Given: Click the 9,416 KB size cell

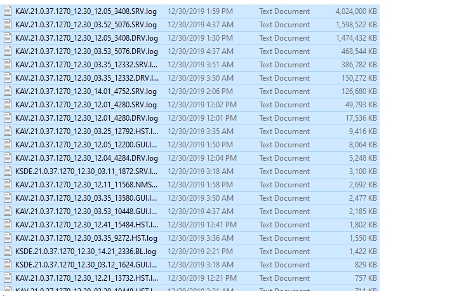Looking at the screenshot, I should (363, 131).
